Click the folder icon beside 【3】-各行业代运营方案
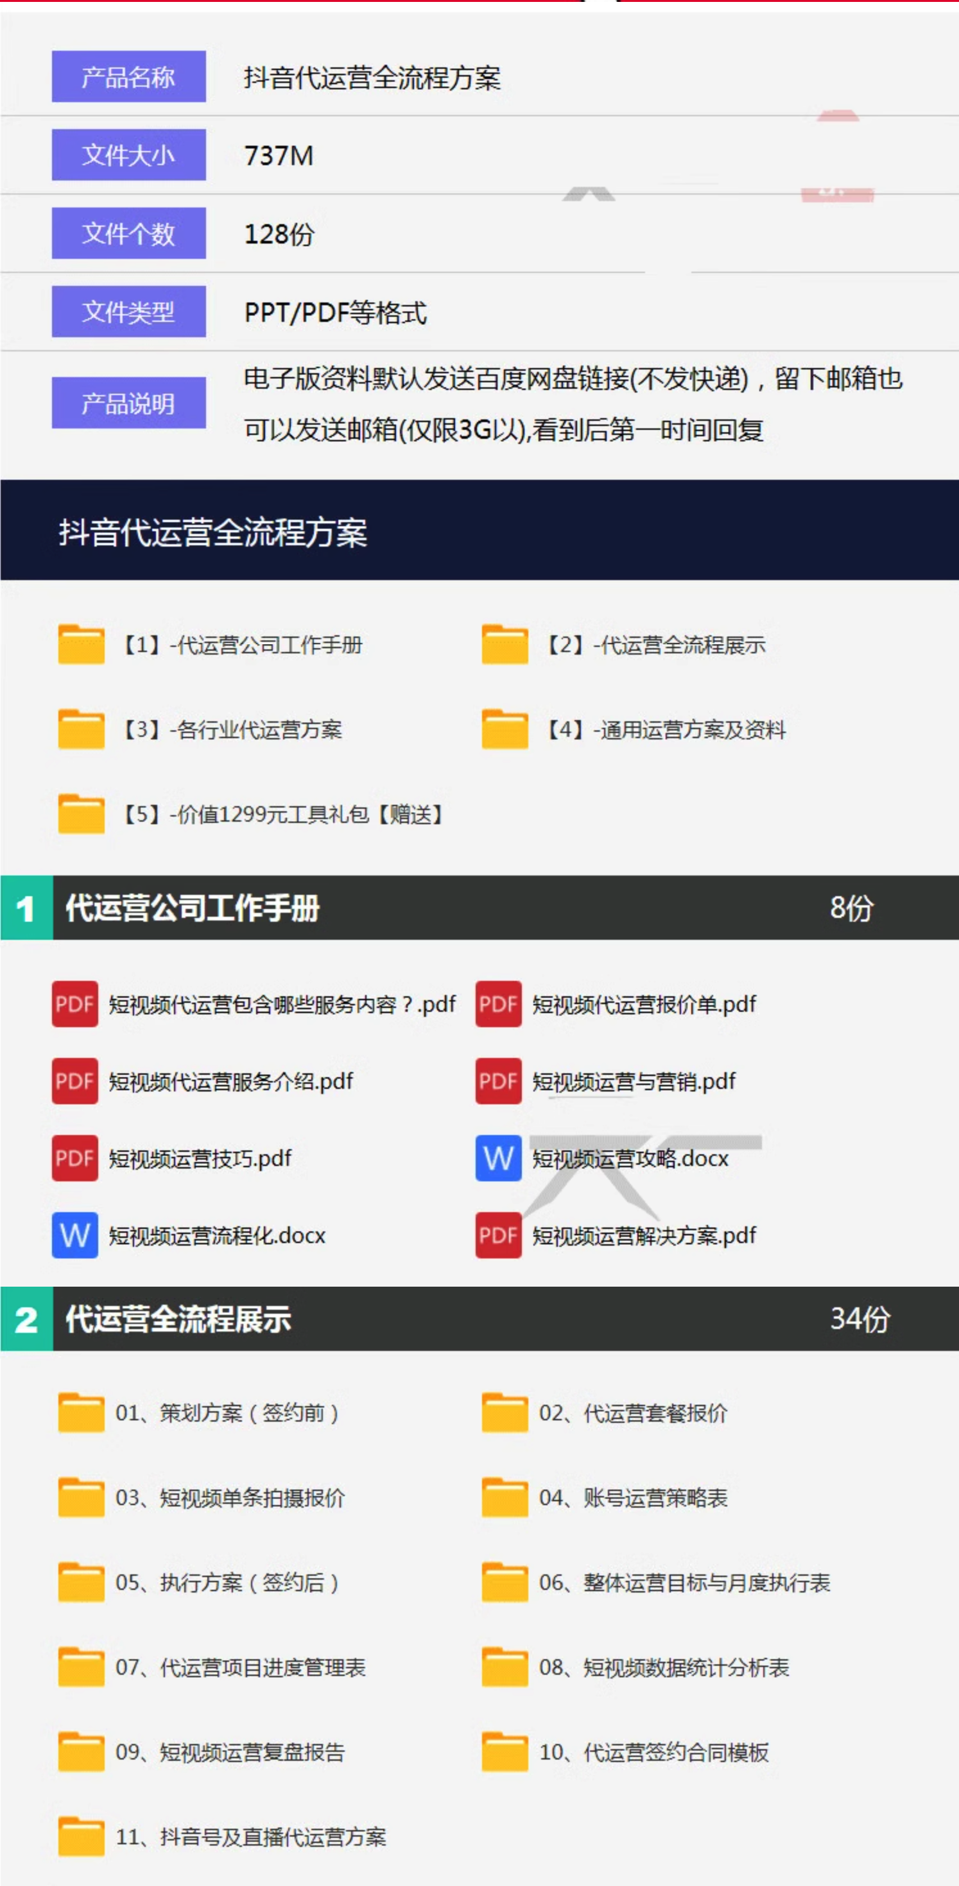 [x=81, y=729]
